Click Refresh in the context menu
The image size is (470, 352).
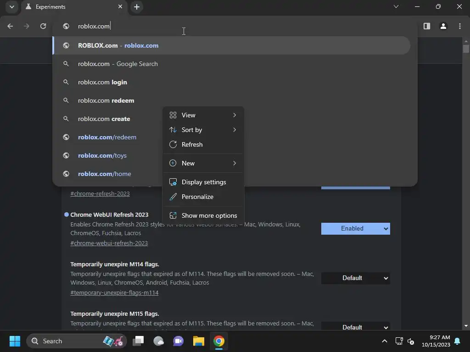point(203,144)
